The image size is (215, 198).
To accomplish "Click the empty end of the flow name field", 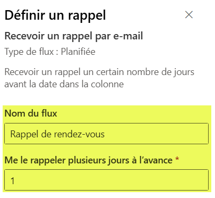I will [156, 134].
